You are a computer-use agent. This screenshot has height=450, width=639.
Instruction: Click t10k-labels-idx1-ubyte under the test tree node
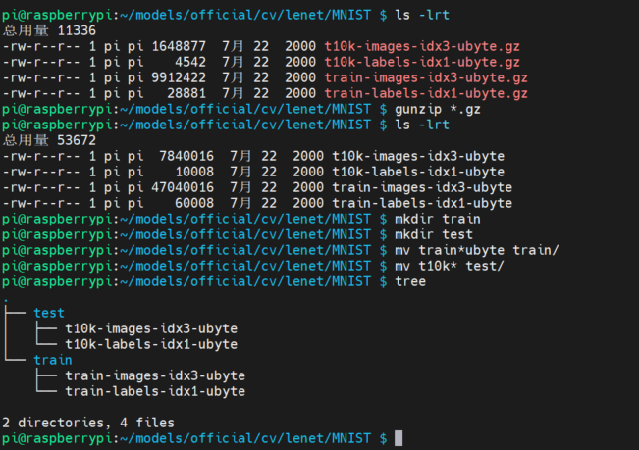coord(151,344)
